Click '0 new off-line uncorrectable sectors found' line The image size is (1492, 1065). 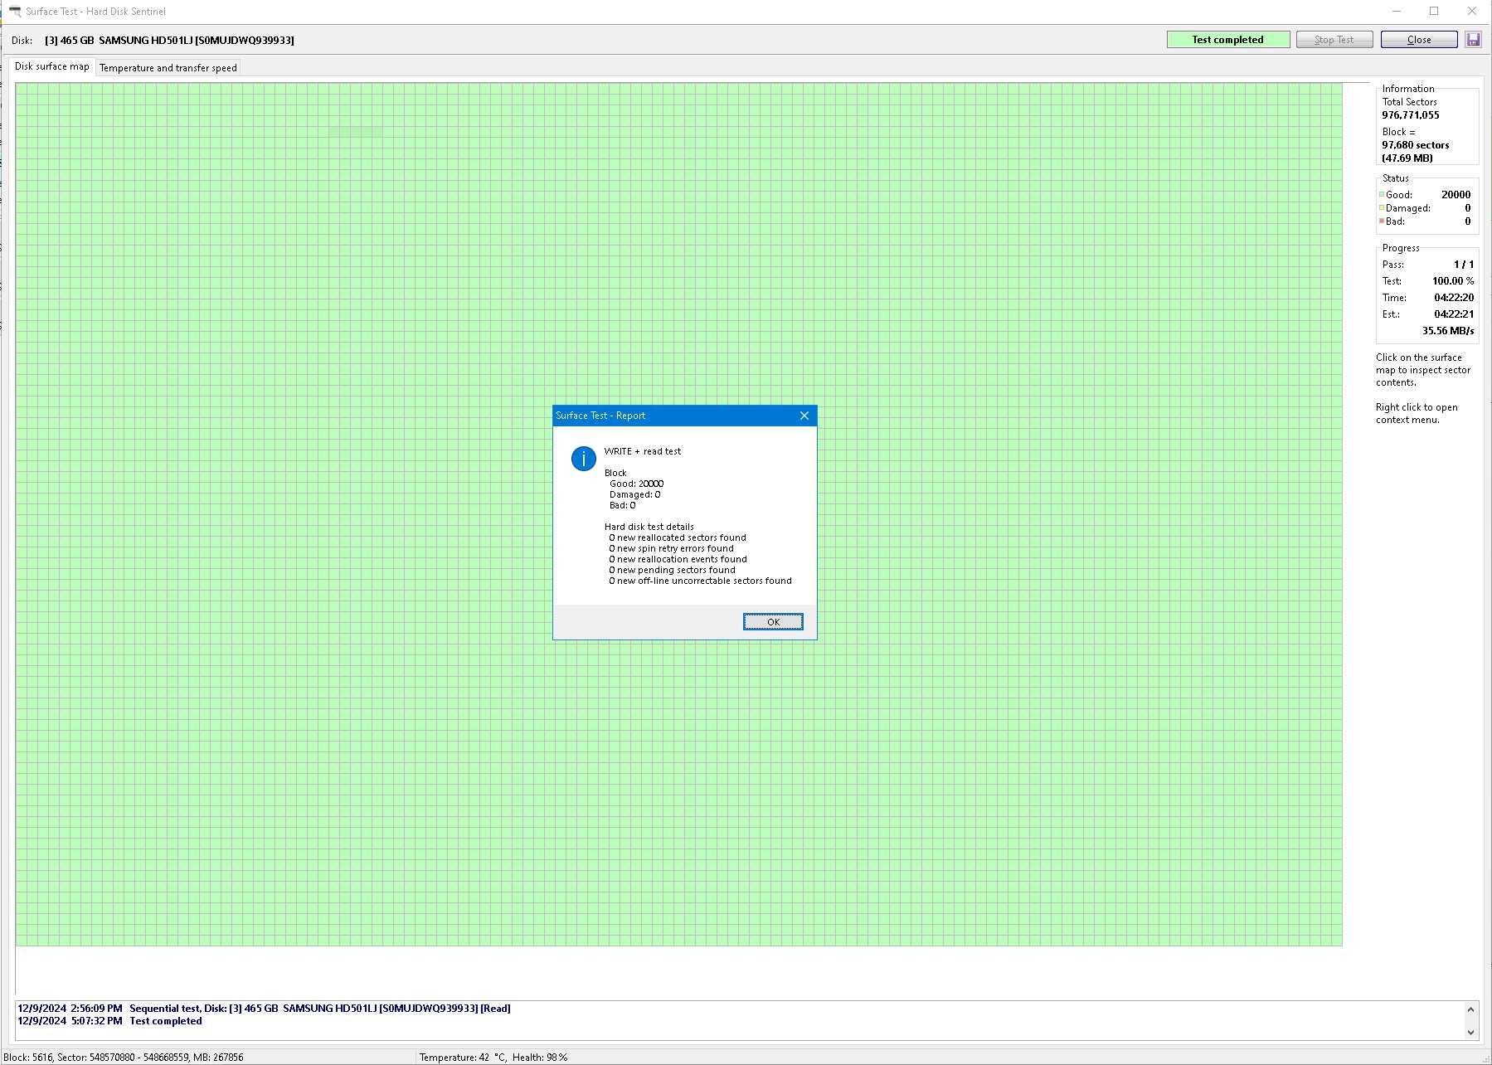tap(700, 581)
